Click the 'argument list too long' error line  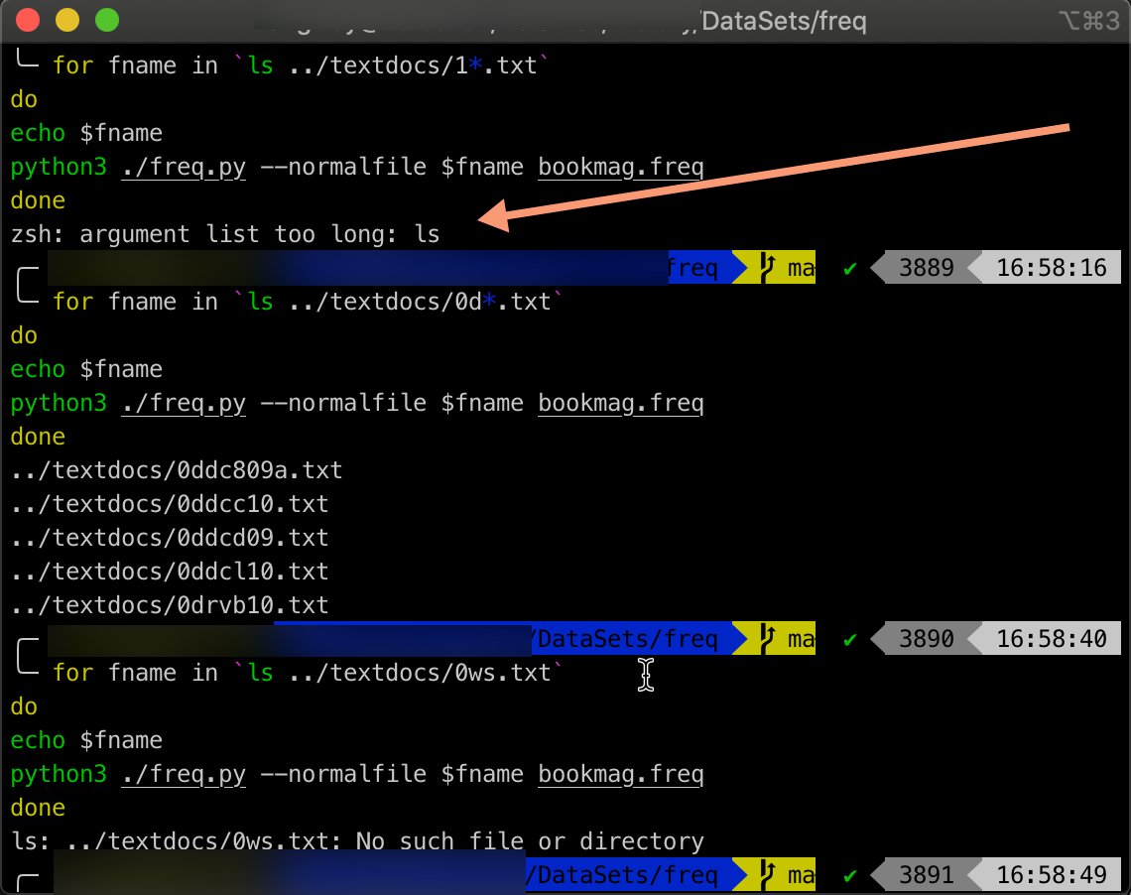[x=224, y=234]
